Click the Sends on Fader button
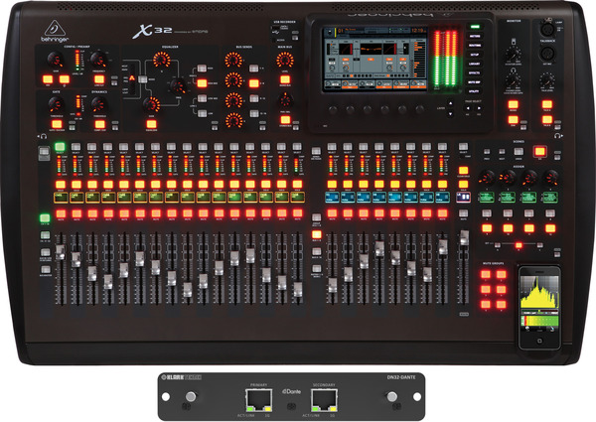The height and width of the screenshot is (422, 596). (316, 150)
